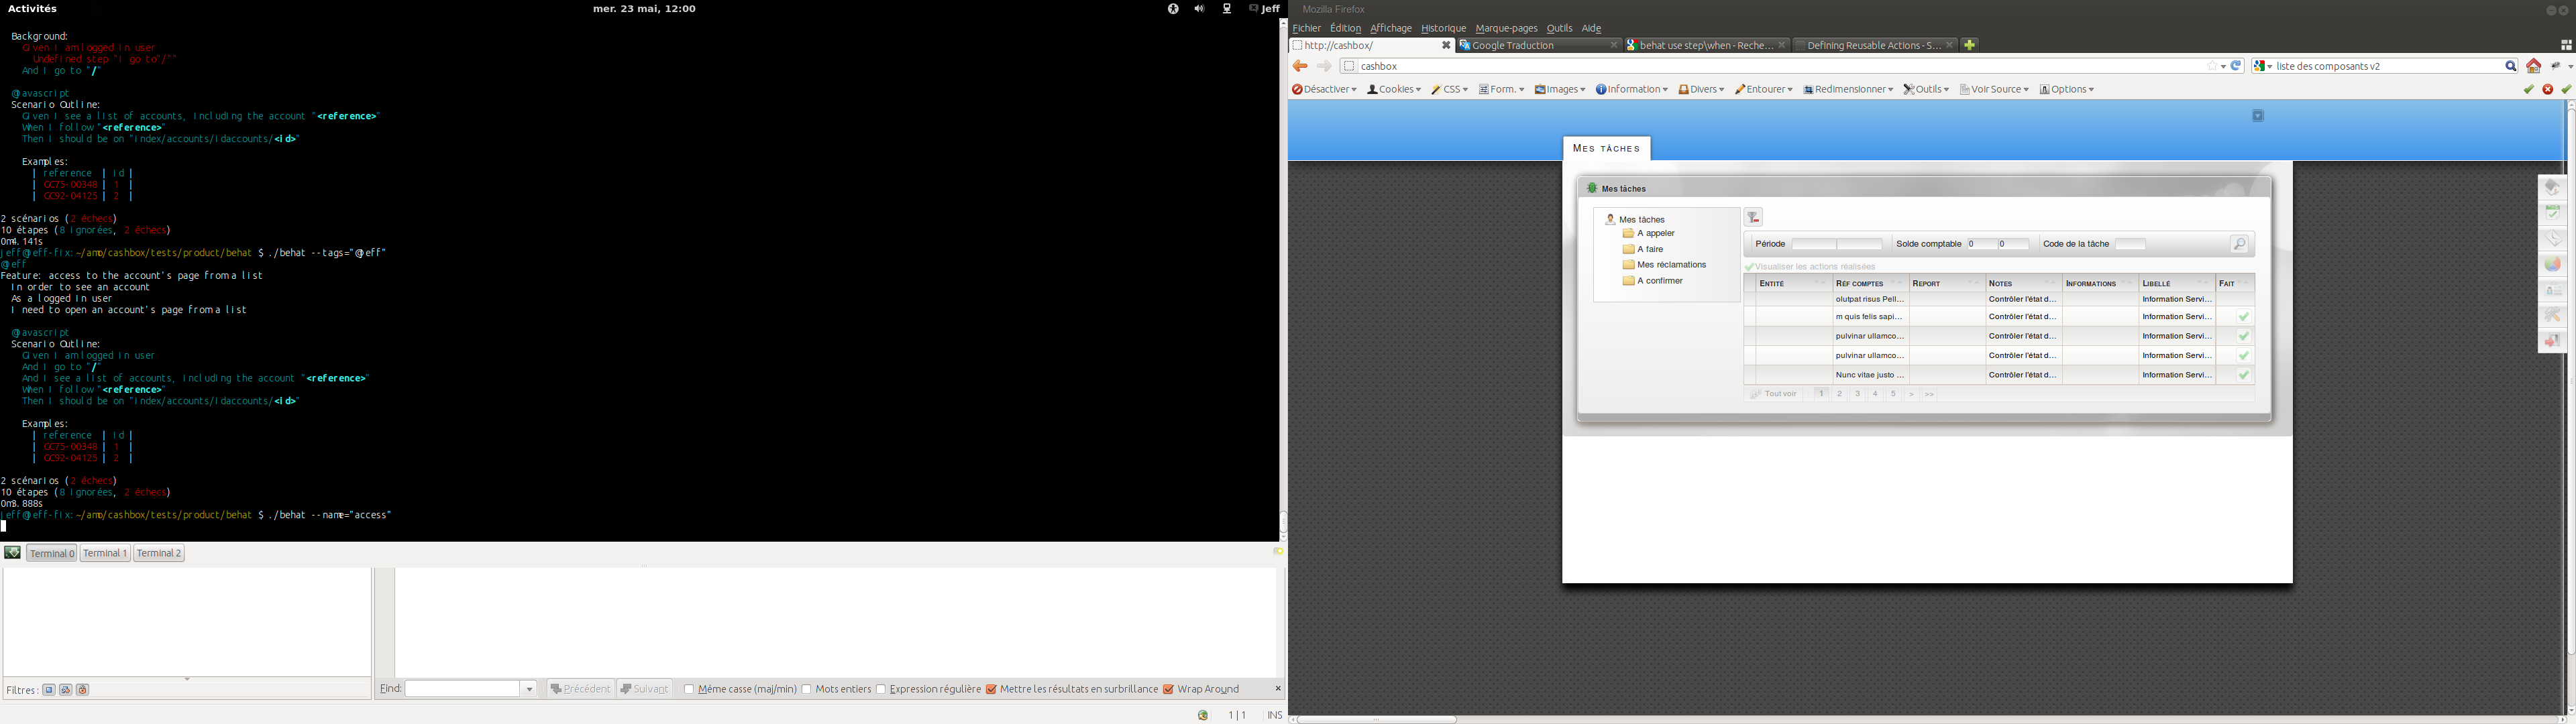This screenshot has height=724, width=2576.
Task: Click the third filter icon next to Filtres
Action: [x=83, y=690]
